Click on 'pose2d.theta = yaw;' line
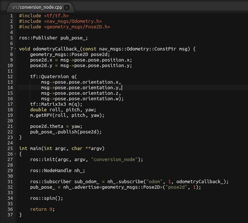 click(x=56, y=126)
